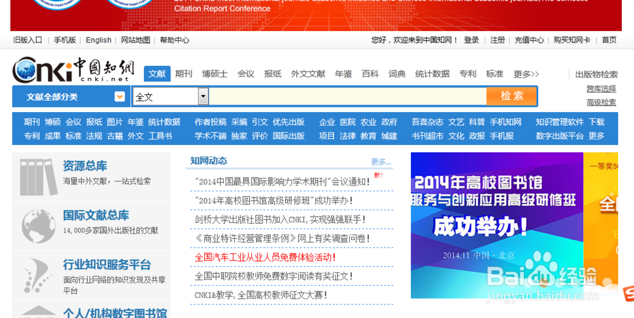Open 数字出版平台 in blue navigation
Screen dimensions: 634x318
pos(560,136)
